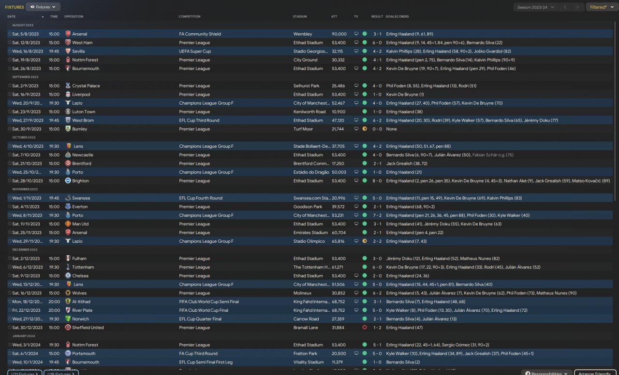Open the U18 Fixtures button
The image size is (619, 375).
[x=61, y=373]
